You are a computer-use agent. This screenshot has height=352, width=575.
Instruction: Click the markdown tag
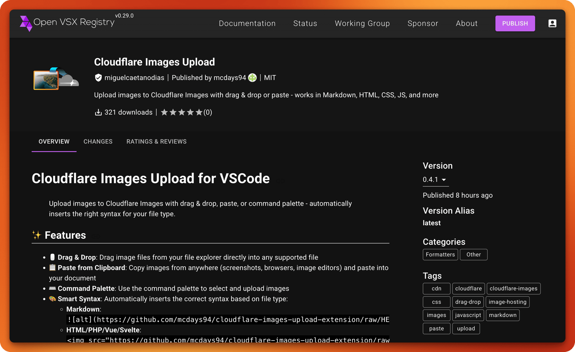(x=503, y=315)
